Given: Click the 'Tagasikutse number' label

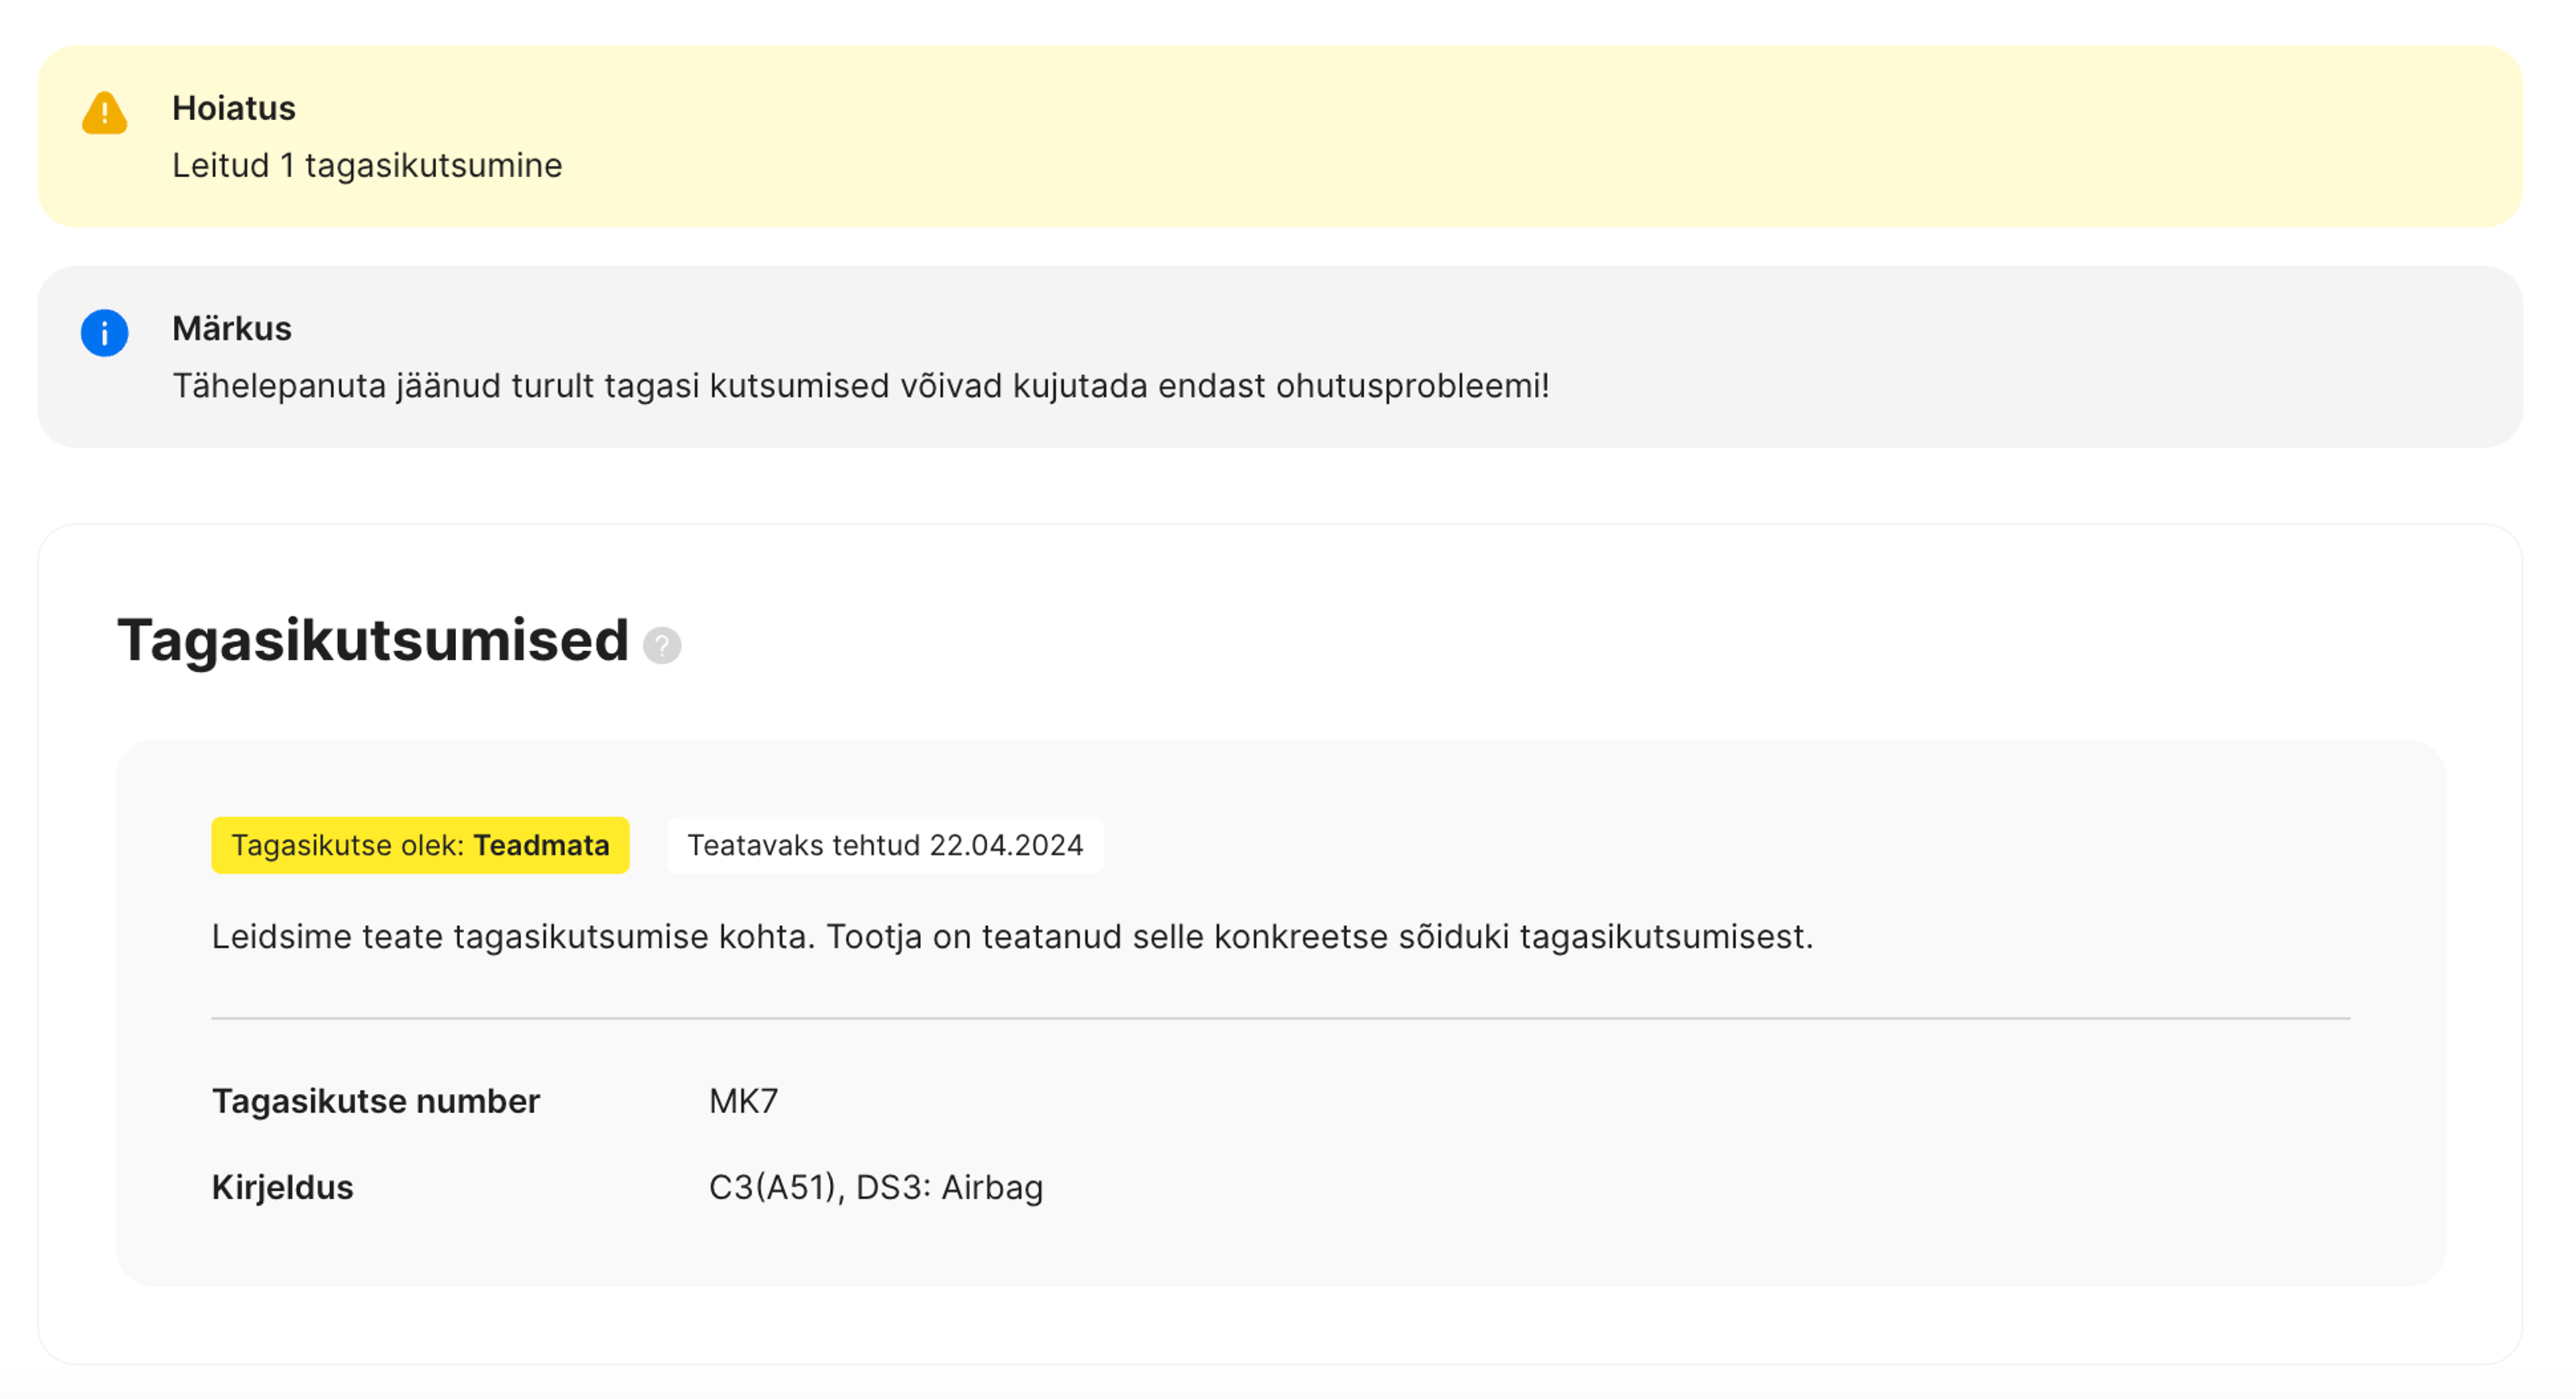Looking at the screenshot, I should [x=375, y=1101].
